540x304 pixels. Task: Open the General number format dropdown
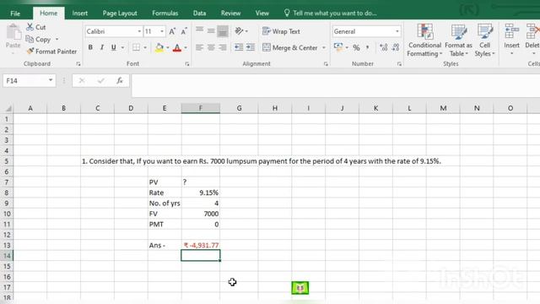coord(397,31)
